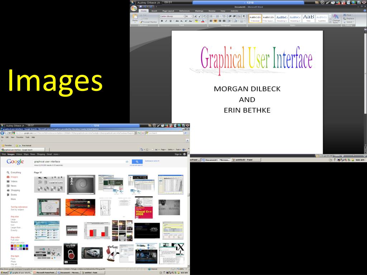Select the yellow color filter swatch
Image resolution: width=367 pixels, height=275 pixels.
tap(18, 246)
